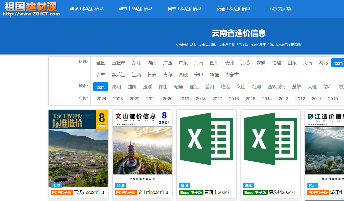Image resolution: width=344 pixels, height=201 pixels.
Task: Open the 交通工程造价信息 menu
Action: [x=234, y=9]
